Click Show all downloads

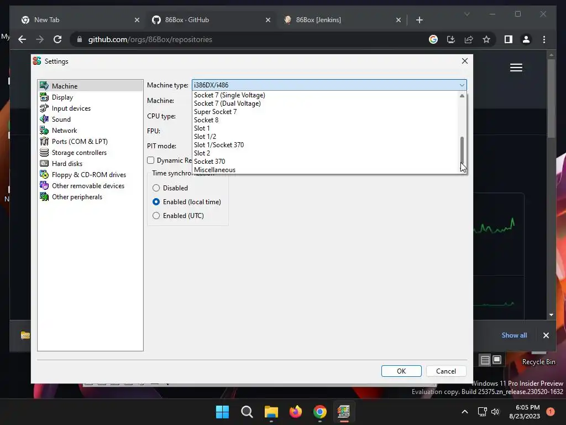pyautogui.click(x=514, y=335)
